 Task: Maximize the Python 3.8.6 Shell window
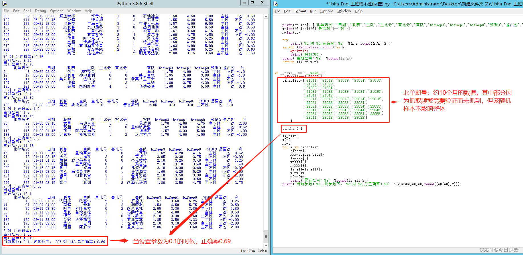pos(252,3)
